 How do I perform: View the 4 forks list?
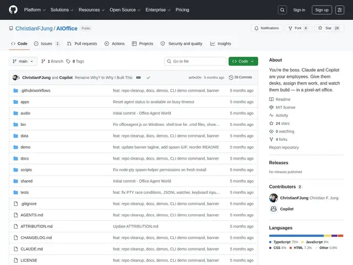tap(278, 140)
